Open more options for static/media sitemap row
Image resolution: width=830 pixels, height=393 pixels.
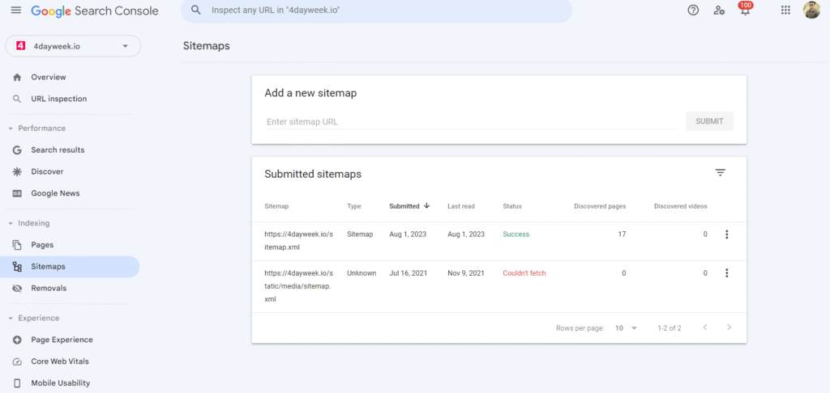(x=726, y=273)
